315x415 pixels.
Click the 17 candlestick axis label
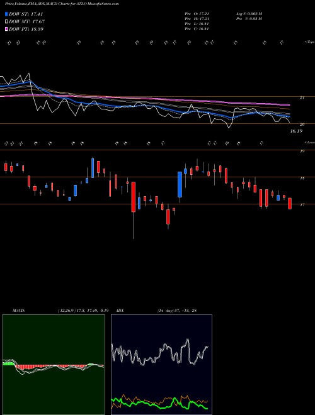coord(302,205)
